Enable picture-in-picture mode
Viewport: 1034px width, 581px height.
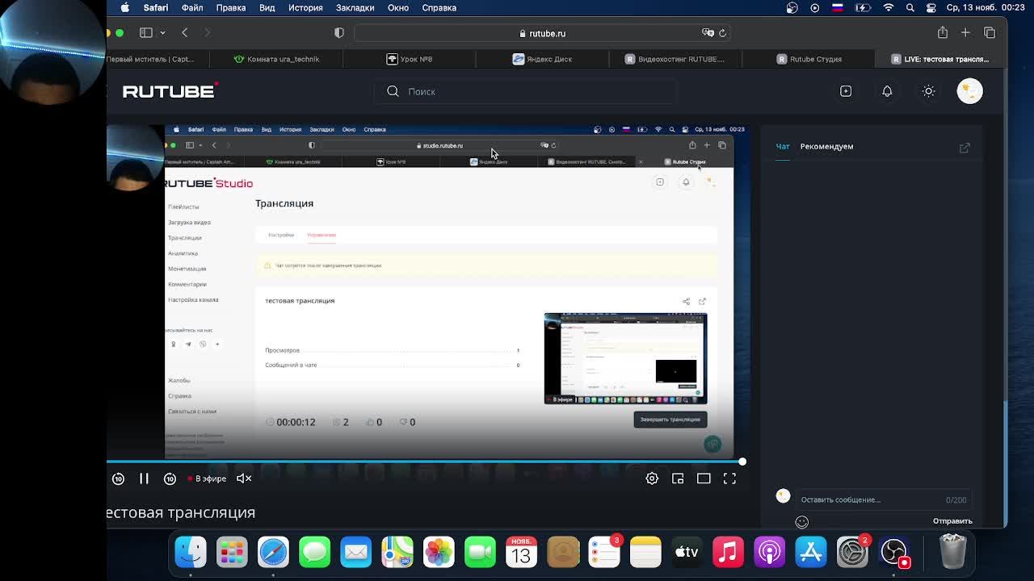678,479
